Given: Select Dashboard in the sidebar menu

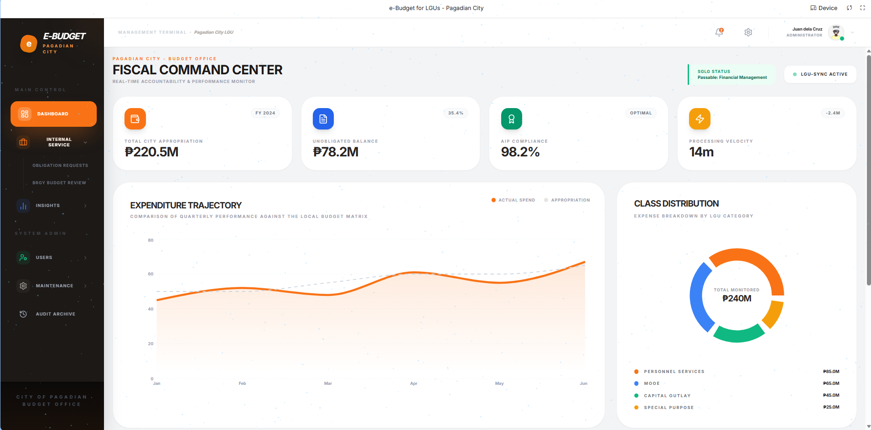Looking at the screenshot, I should [53, 114].
